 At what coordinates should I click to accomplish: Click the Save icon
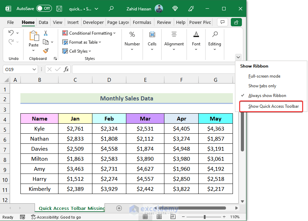coord(59,9)
